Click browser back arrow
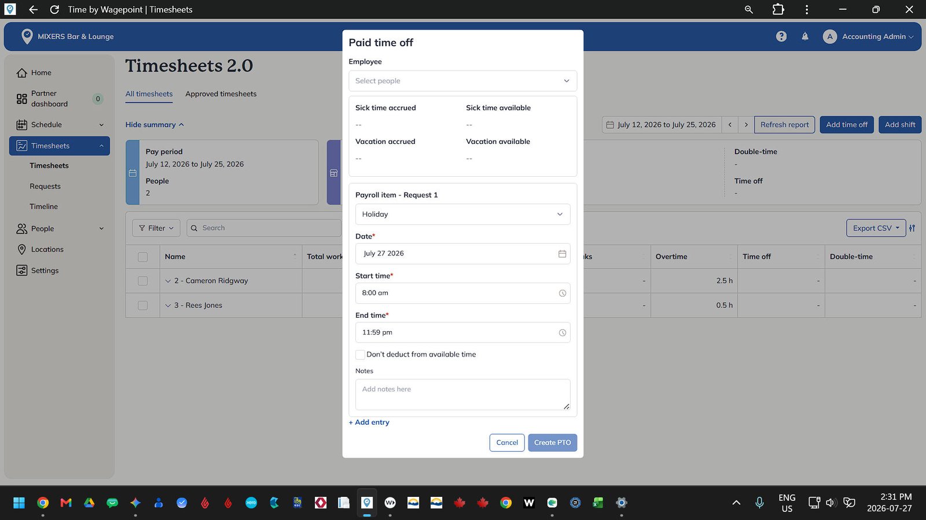 [33, 9]
